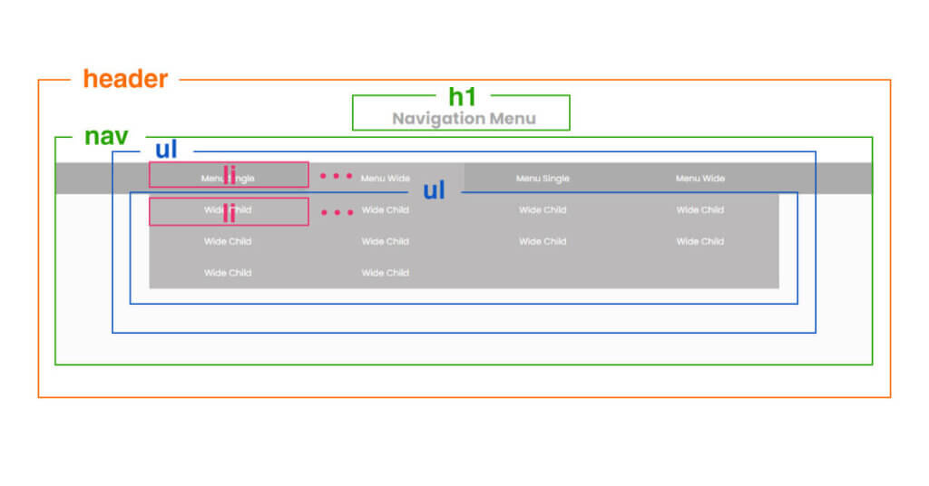Select top Wide Child under the second Menu Single
This screenshot has height=486, width=929.
[543, 210]
